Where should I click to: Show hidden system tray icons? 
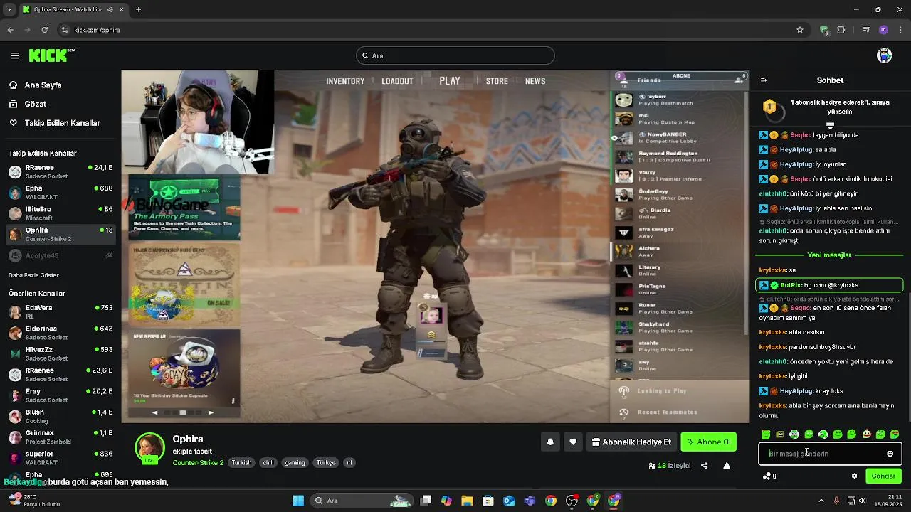[x=823, y=501]
